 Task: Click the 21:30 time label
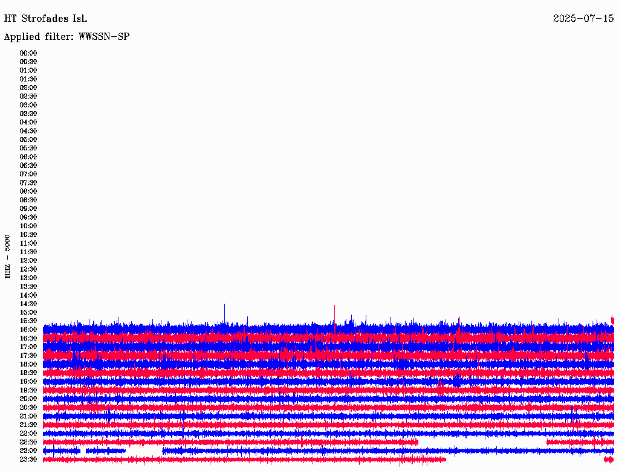28,425
